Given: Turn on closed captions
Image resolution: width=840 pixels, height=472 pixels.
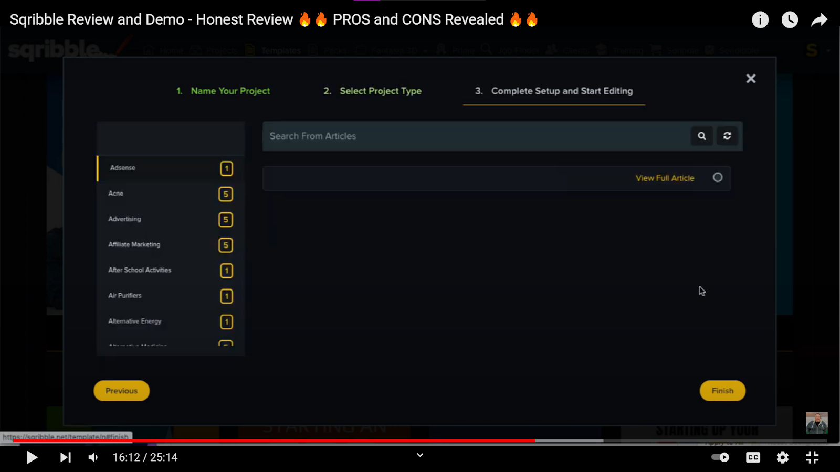Looking at the screenshot, I should click(x=753, y=457).
